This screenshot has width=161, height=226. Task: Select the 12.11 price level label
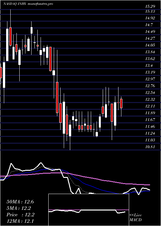(x=150, y=106)
